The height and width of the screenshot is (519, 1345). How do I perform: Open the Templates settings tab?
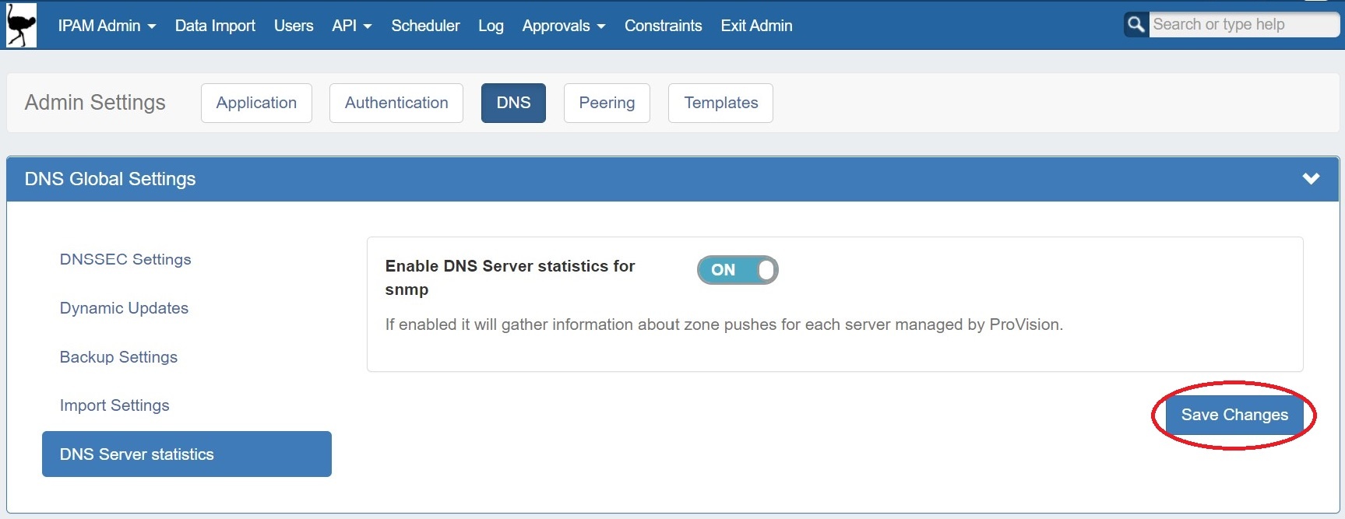720,103
